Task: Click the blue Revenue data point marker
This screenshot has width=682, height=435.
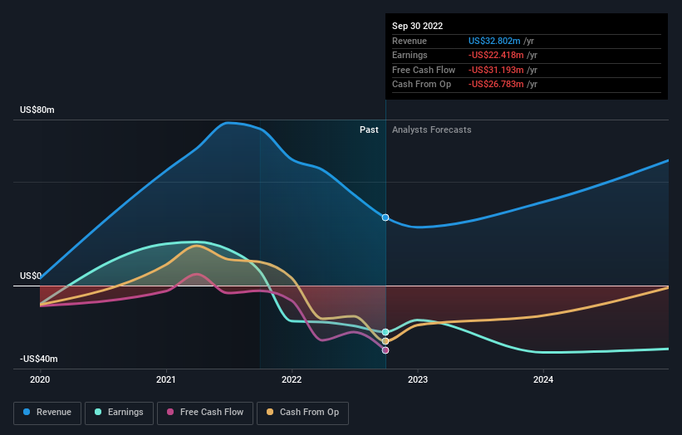Action: coord(385,217)
